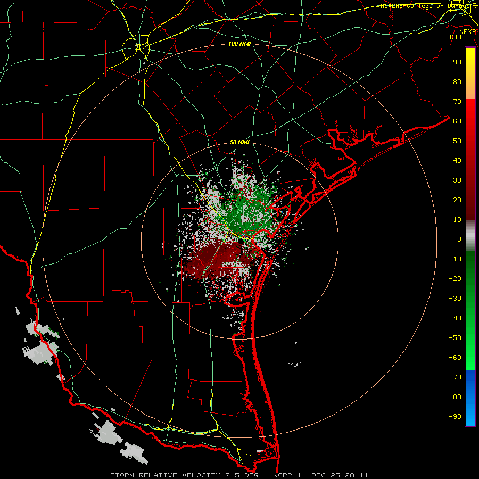Click the "60" value on the velocity scale
Viewport: 479px width, 479px height.
coord(457,121)
